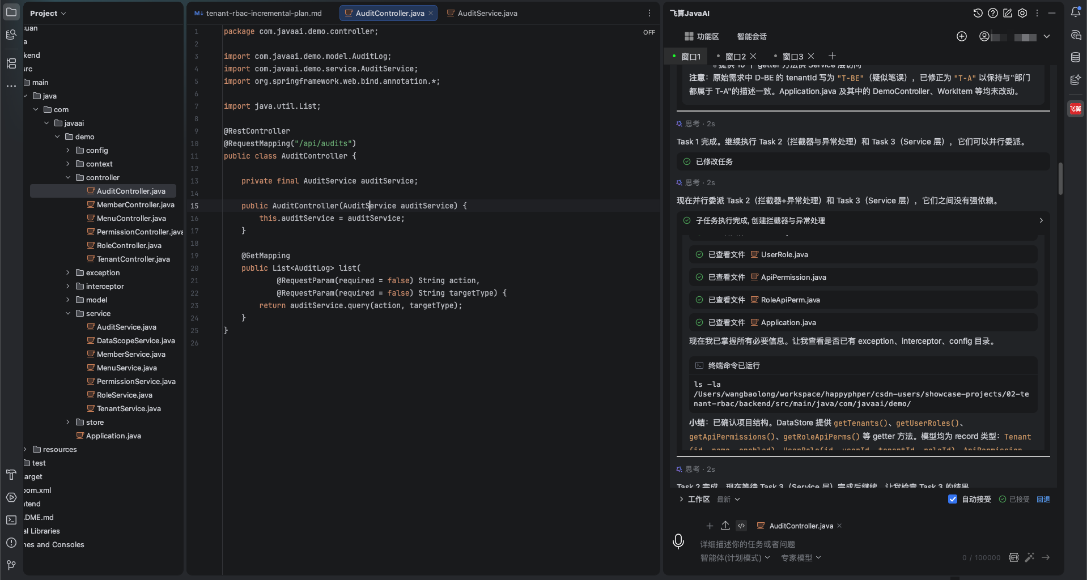Select the 窗口2 chat tab

[x=736, y=56]
